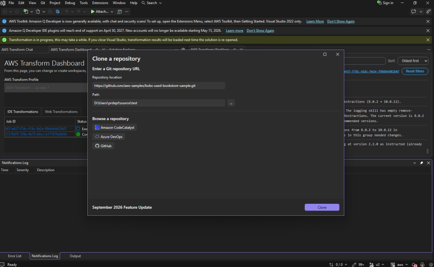Screen dimensions: 434x267
Task: Click the download arrow icon in status bar
Action: coord(431,265)
